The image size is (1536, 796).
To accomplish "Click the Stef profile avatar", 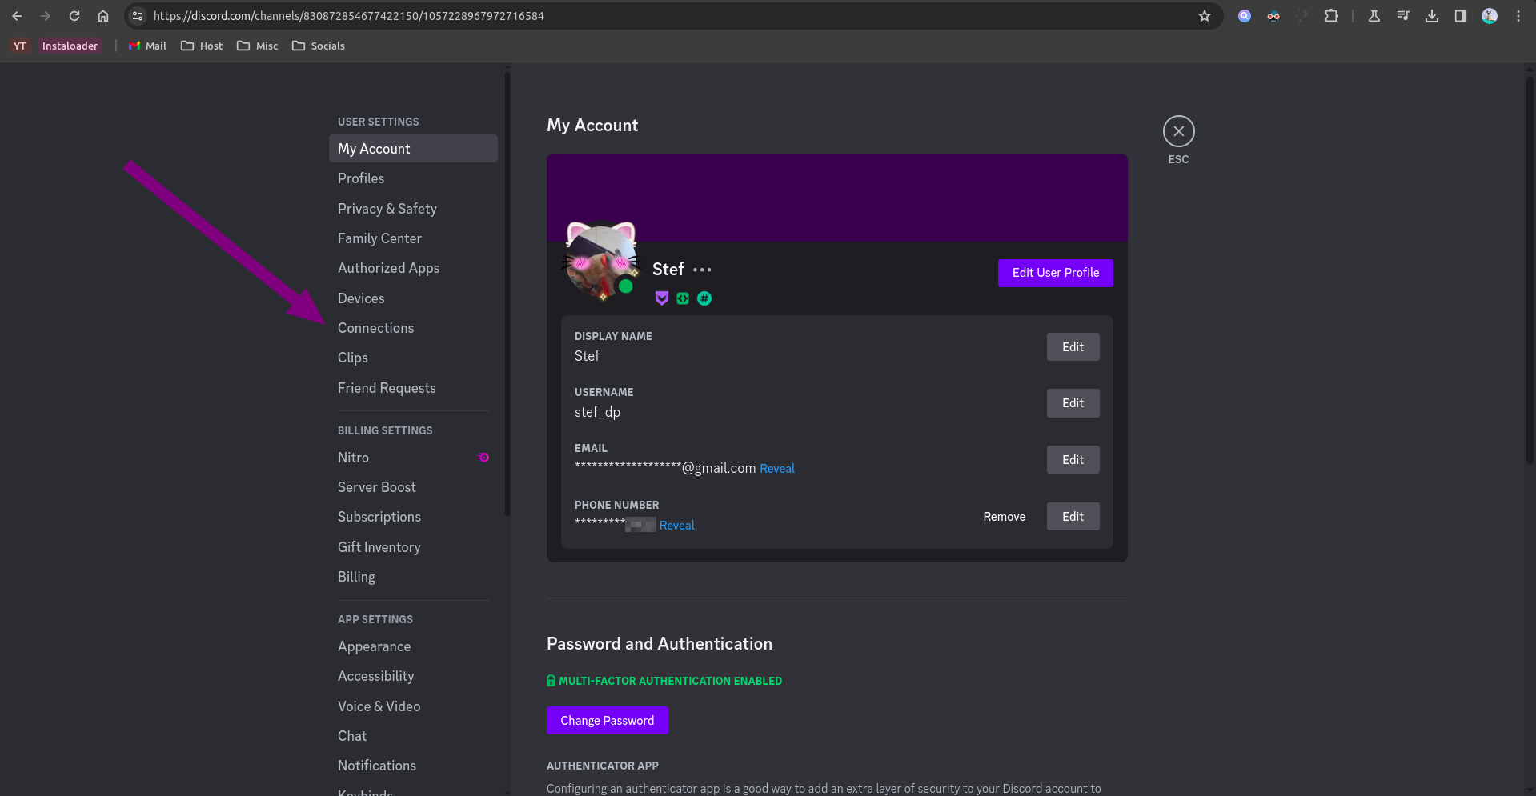I will (600, 262).
